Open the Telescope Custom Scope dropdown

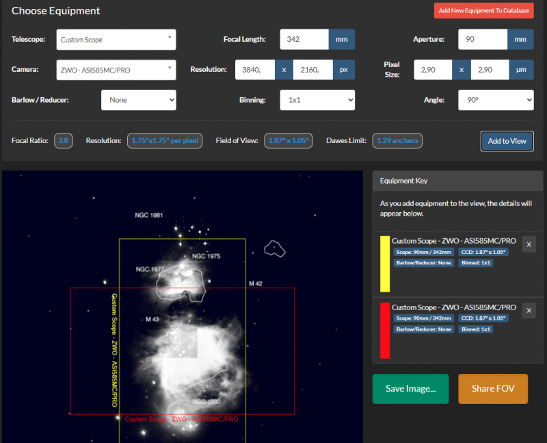116,40
